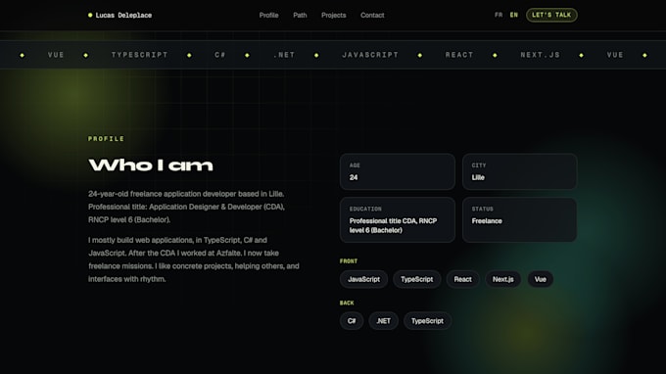Jump to the Contact section
The image size is (666, 374).
tap(372, 16)
